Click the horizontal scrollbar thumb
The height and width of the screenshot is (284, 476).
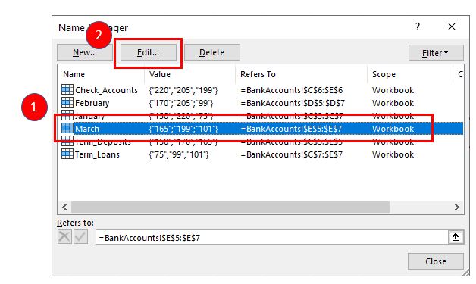[x=230, y=207]
